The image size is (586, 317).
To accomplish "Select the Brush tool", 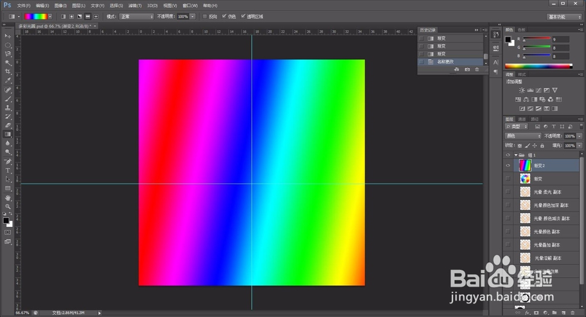I will 8,99.
